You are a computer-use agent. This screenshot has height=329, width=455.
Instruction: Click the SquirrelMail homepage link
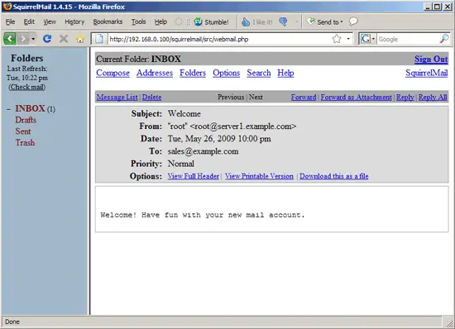[x=427, y=73]
